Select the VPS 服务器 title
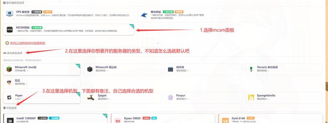This screenshot has height=123, width=328. (23, 12)
